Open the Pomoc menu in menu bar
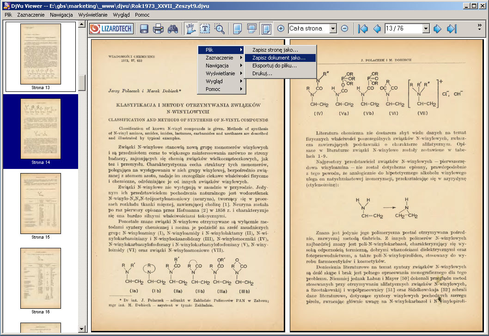This screenshot has width=489, height=336. pyautogui.click(x=142, y=15)
